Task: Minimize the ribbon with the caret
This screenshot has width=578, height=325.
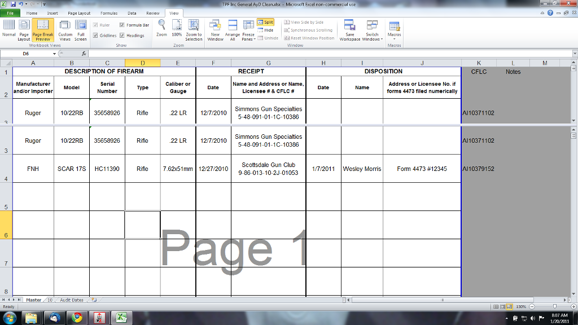Action: click(x=542, y=13)
